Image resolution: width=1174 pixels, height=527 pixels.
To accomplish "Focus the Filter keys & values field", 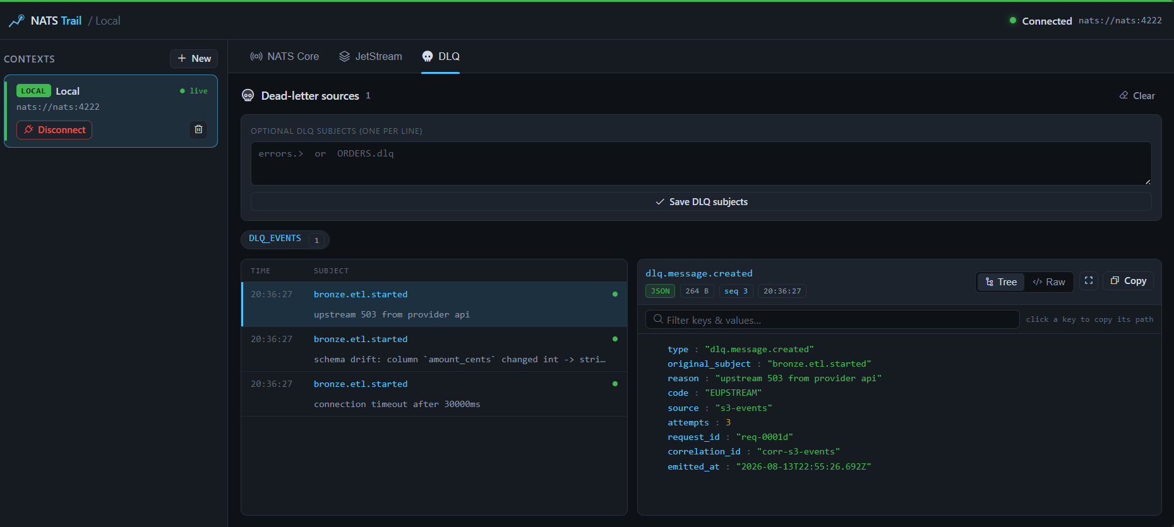I will click(x=832, y=320).
